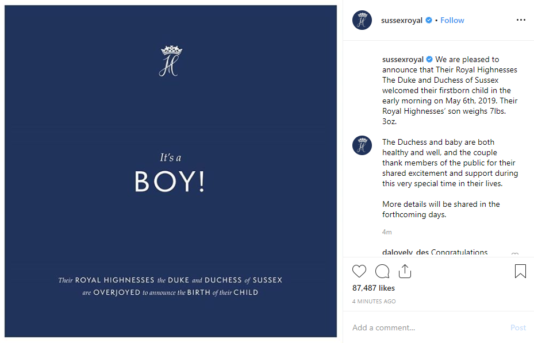Image resolution: width=534 pixels, height=343 pixels.
Task: Open the three-dots more options menu
Action: tap(521, 20)
